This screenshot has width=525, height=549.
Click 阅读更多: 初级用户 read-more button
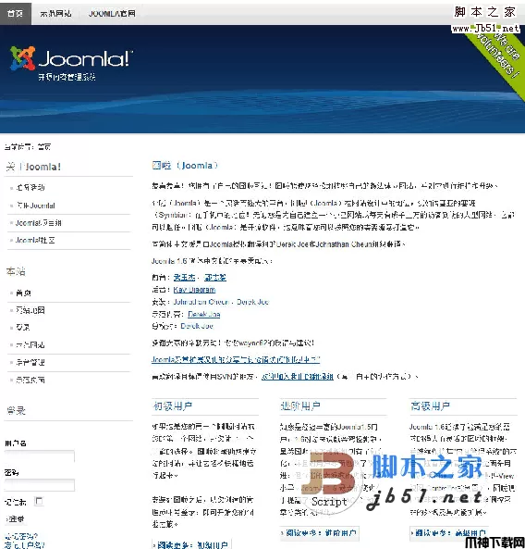point(191,544)
